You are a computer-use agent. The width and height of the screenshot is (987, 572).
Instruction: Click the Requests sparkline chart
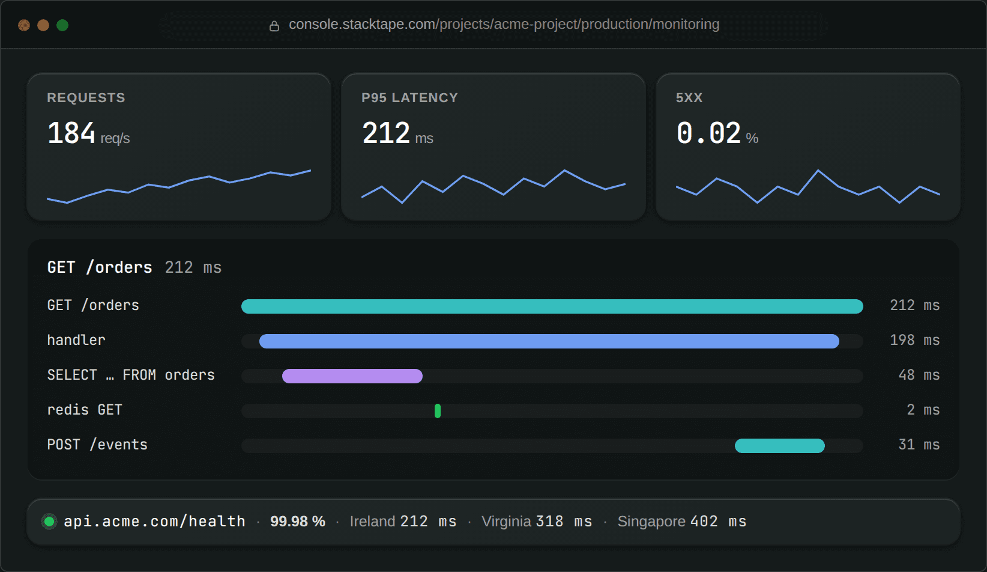pyautogui.click(x=179, y=187)
